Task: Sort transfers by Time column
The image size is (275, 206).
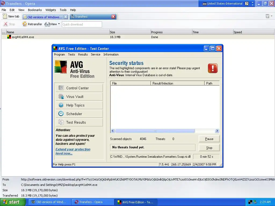Action: 213,32
